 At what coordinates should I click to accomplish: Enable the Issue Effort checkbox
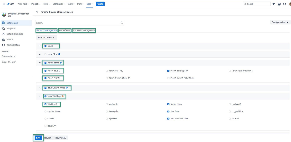tap(45, 54)
